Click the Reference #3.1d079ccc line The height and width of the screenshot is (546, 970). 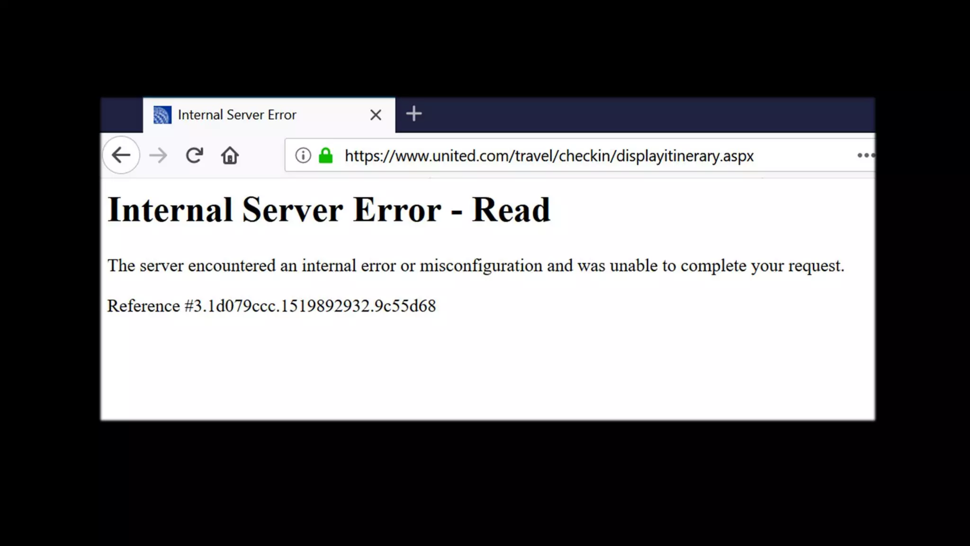click(271, 306)
